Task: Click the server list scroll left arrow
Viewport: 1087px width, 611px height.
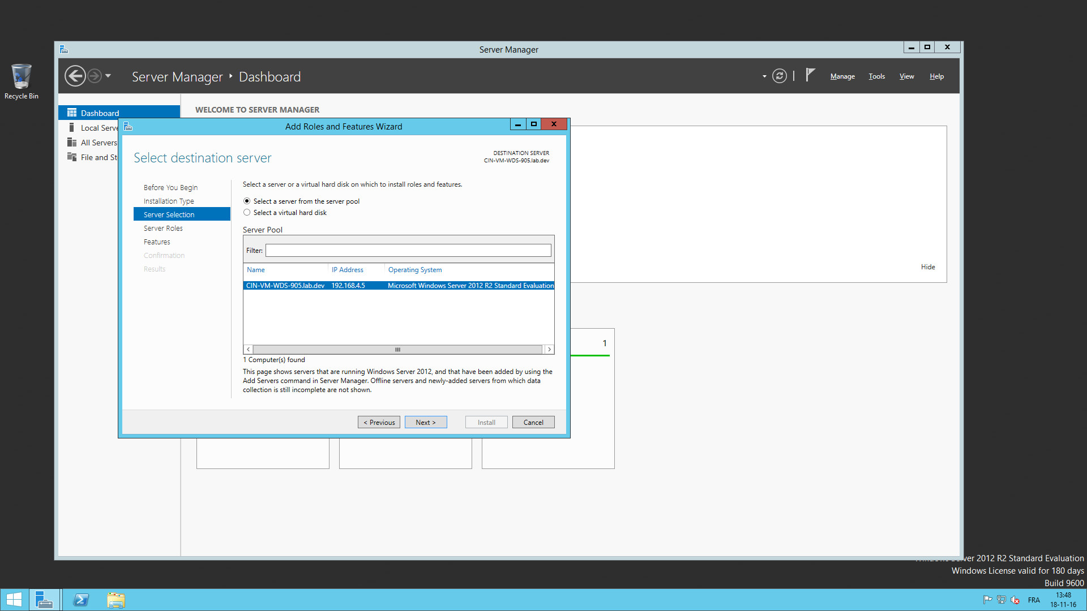Action: [x=249, y=350]
